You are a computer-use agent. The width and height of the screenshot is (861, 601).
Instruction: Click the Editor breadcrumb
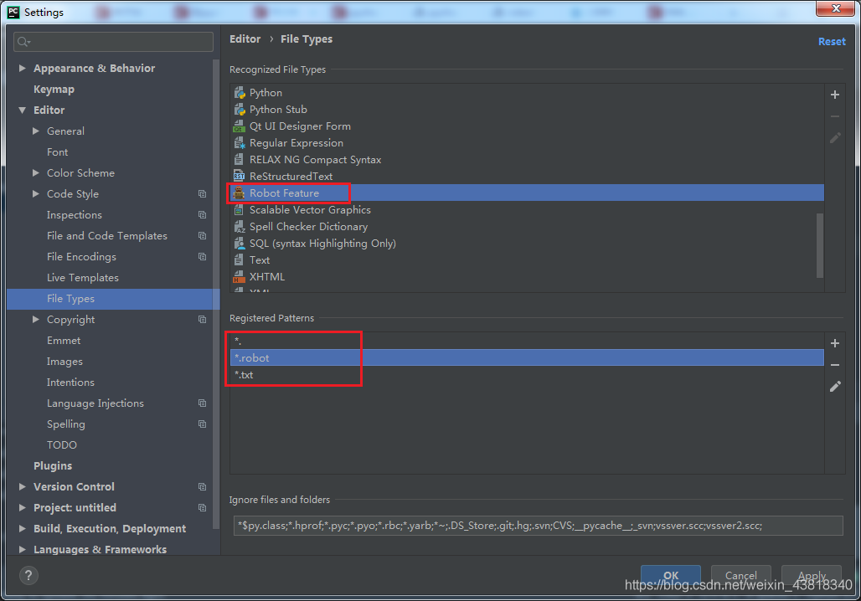(x=245, y=39)
